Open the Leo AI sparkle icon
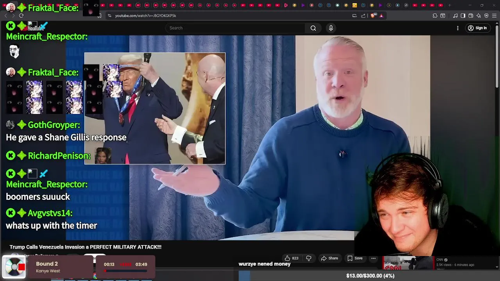The height and width of the screenshot is (281, 500). [x=479, y=16]
